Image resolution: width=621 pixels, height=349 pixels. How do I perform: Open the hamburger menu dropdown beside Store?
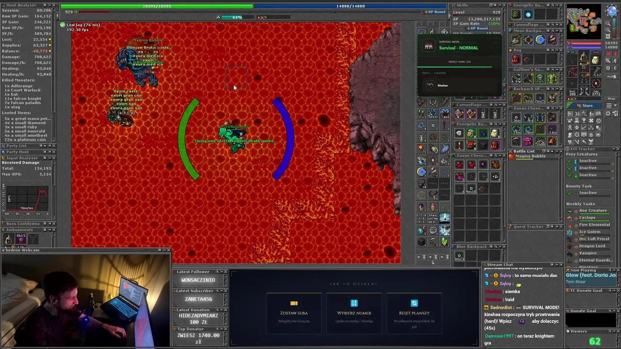click(x=611, y=105)
